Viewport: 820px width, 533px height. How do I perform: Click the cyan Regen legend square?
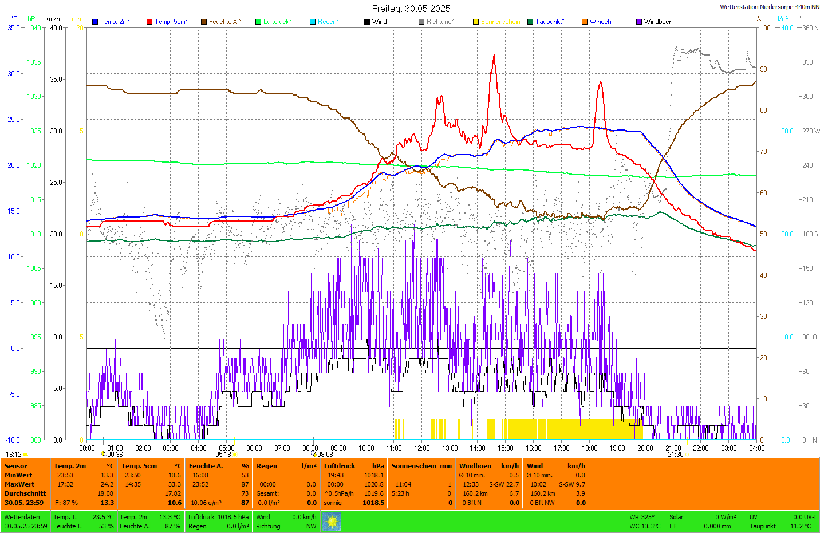click(313, 22)
